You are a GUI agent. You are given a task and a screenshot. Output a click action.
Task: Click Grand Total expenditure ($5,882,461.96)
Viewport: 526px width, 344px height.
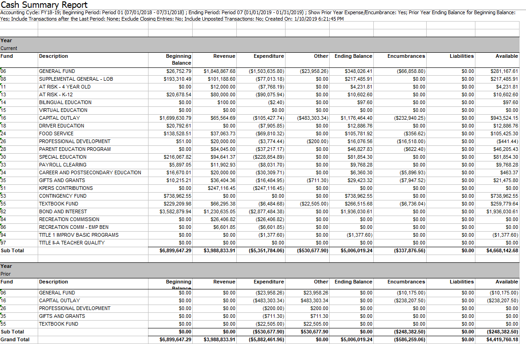(266, 340)
